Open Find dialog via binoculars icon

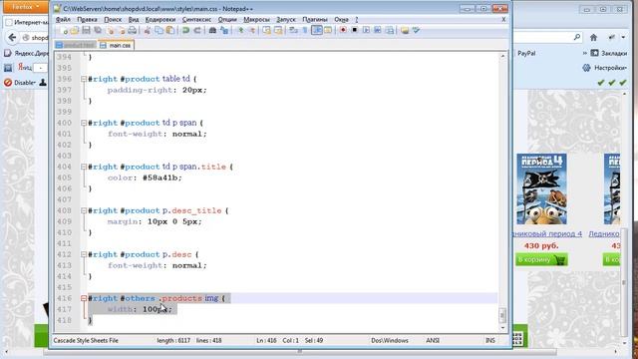pyautogui.click(x=212, y=30)
